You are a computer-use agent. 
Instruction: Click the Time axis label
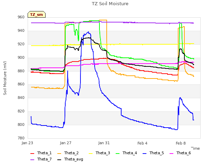tap(195, 148)
